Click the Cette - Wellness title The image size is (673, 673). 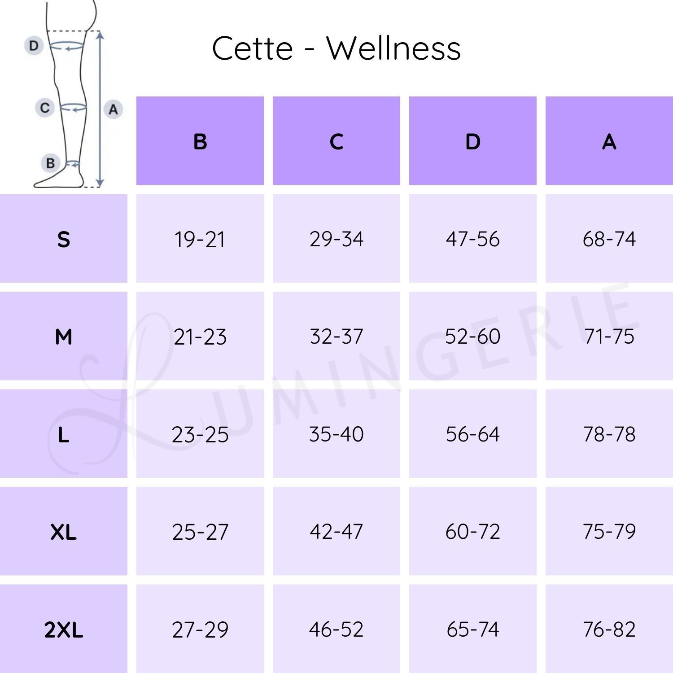click(x=336, y=48)
